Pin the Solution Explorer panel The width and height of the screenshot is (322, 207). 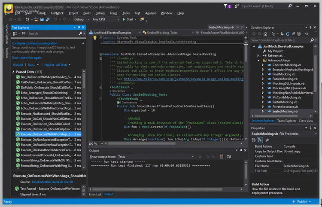pyautogui.click(x=310, y=27)
